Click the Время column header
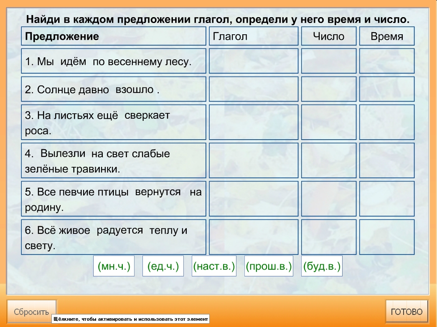Screen dimensions: 437x327 [387, 36]
